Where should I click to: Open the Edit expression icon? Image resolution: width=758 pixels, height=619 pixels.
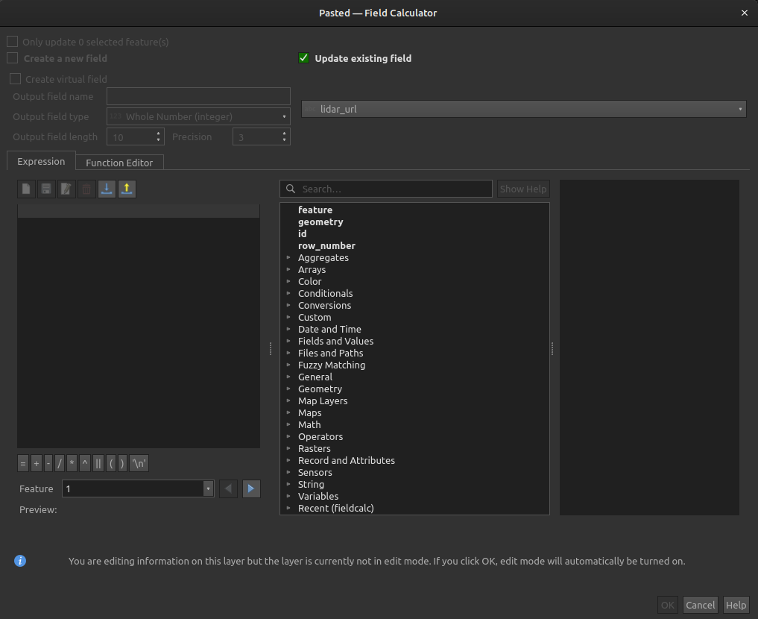coord(66,189)
